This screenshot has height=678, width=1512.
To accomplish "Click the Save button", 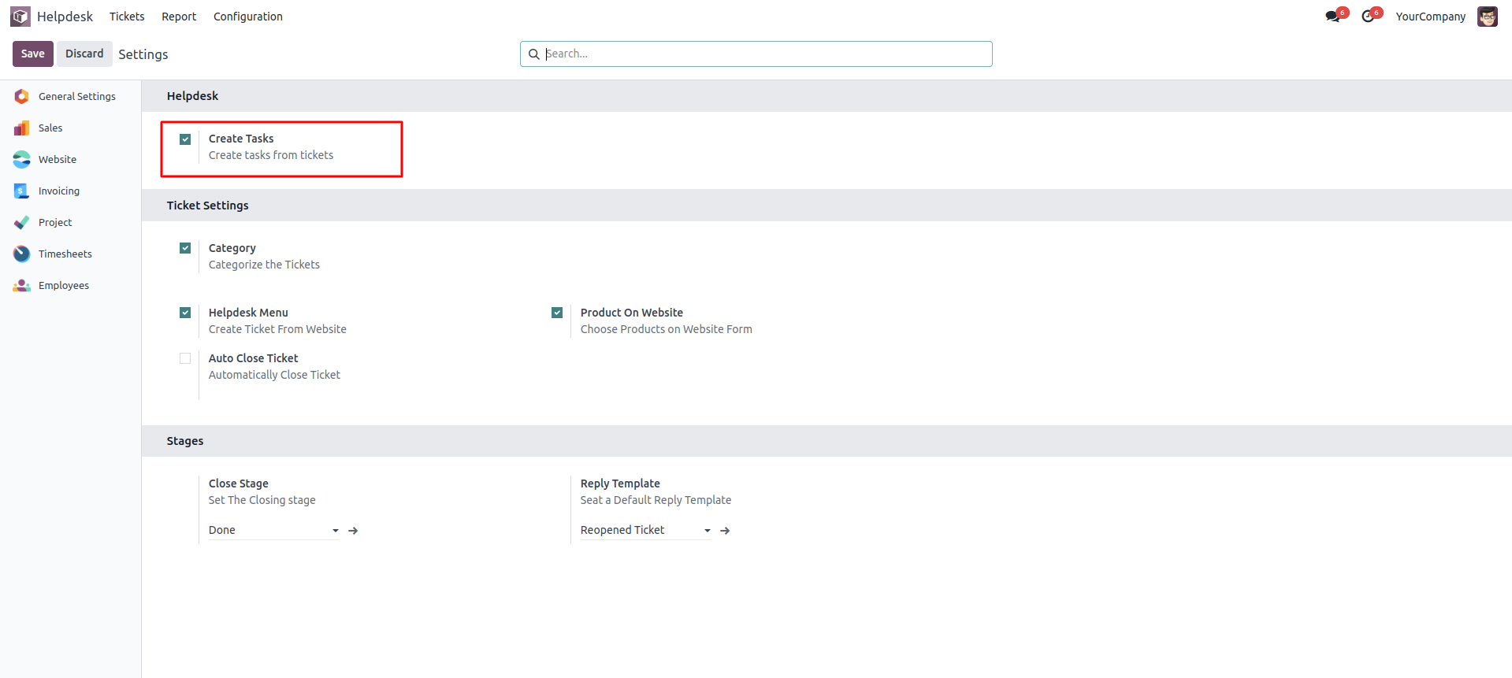I will (x=33, y=54).
